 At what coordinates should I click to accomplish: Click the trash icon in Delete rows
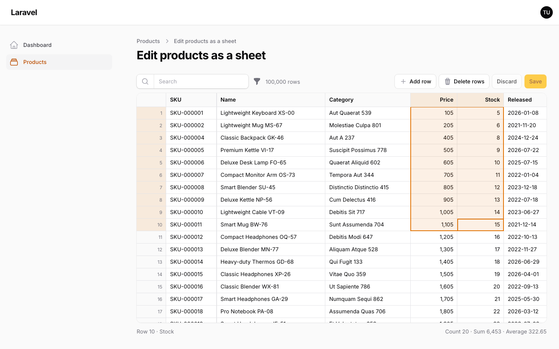coord(448,81)
